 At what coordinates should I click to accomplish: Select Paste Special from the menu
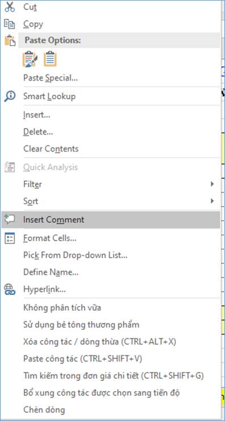click(50, 78)
